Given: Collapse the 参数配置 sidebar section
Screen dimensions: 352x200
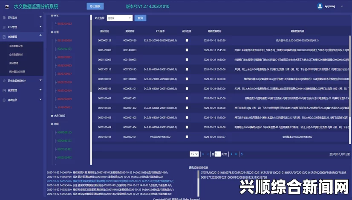Looking at the screenshot, I should [x=40, y=35].
